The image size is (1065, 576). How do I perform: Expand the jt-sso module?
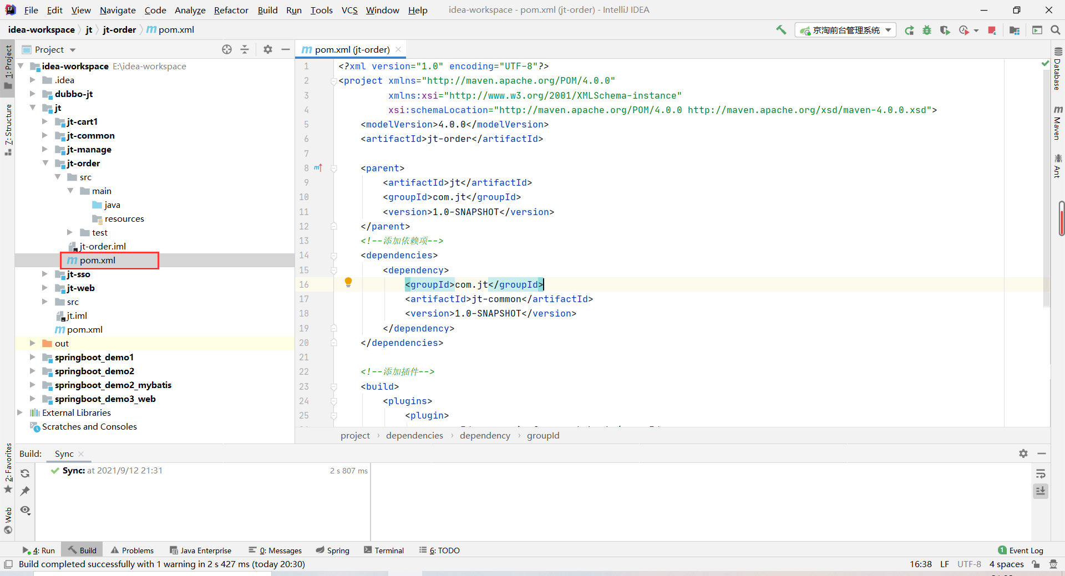[45, 274]
